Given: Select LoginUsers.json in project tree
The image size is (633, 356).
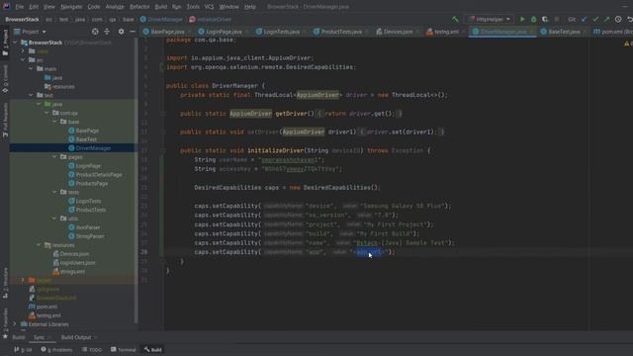Looking at the screenshot, I should [77, 262].
